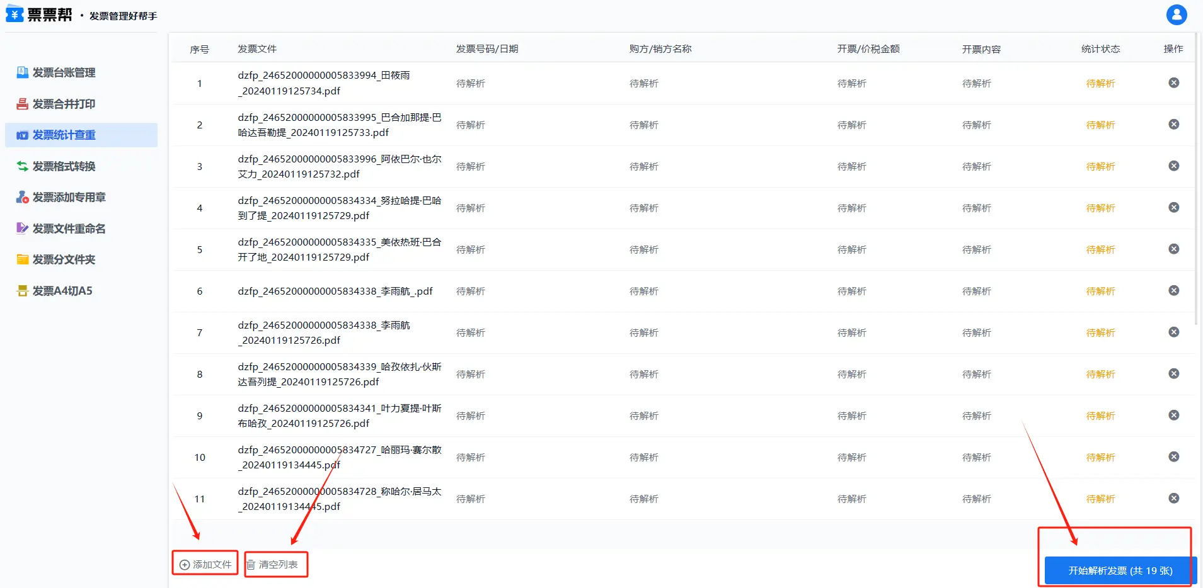Delete row 9 invoice entry
This screenshot has width=1203, height=588.
(1173, 415)
